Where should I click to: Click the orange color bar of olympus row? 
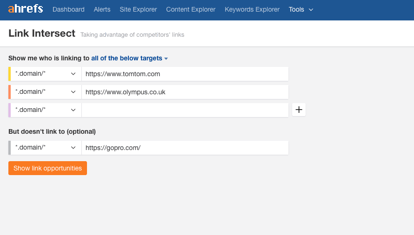pyautogui.click(x=9, y=92)
